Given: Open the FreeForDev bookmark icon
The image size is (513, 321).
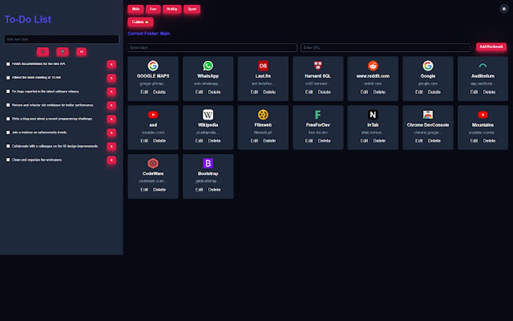Looking at the screenshot, I should tap(318, 115).
